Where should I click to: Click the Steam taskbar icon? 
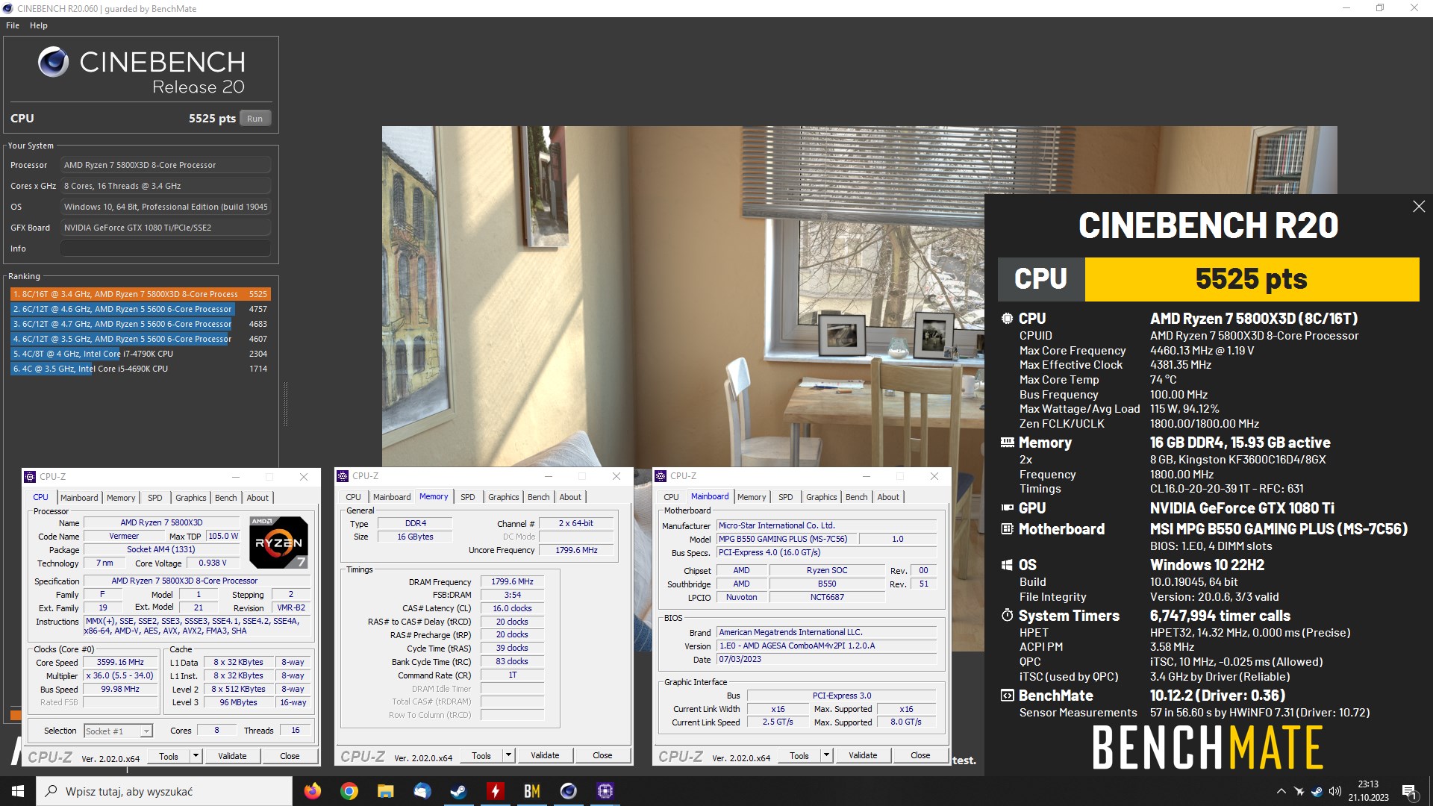pyautogui.click(x=458, y=791)
